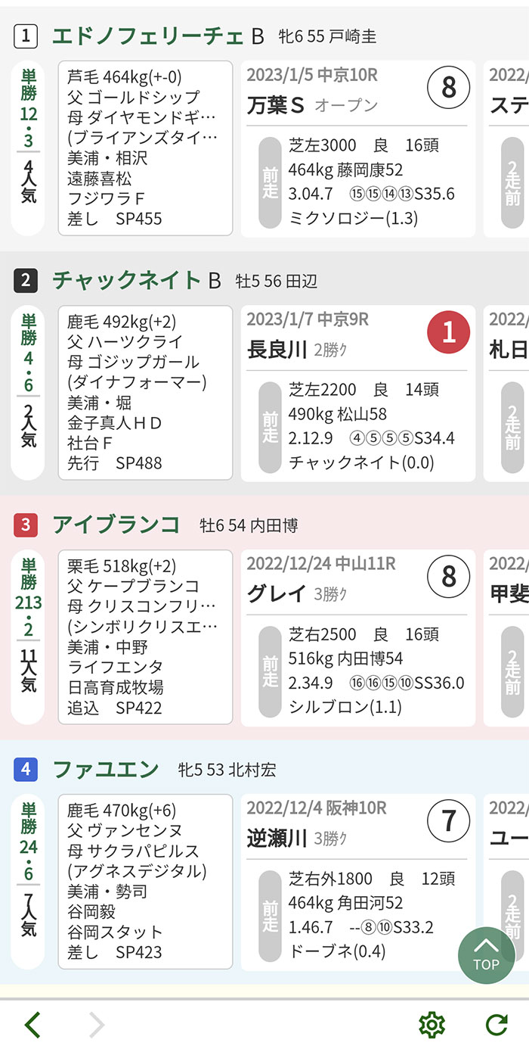Select the 前走 tab for 長良川 race
Image resolution: width=529 pixels, height=1049 pixels.
pyautogui.click(x=270, y=426)
